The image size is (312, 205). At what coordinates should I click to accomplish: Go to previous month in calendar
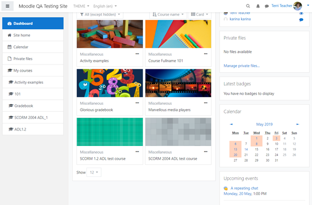(x=231, y=125)
